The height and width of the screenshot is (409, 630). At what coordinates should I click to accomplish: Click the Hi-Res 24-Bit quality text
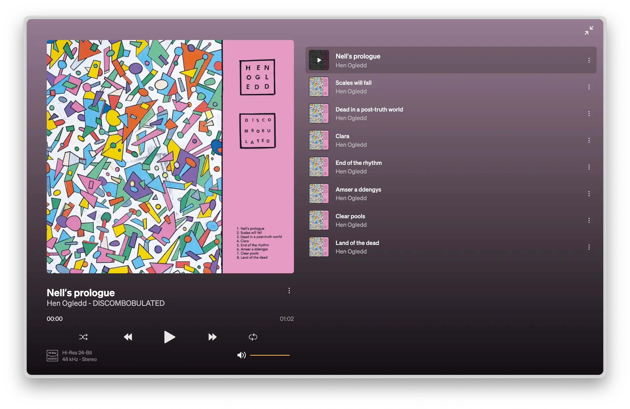click(77, 353)
